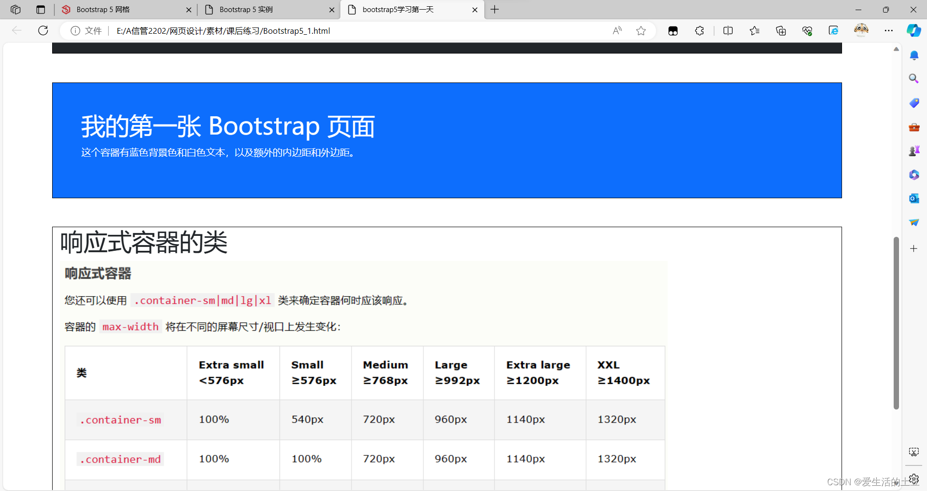Screen dimensions: 927x491
Task: Open sidebar games chess icon
Action: click(914, 151)
